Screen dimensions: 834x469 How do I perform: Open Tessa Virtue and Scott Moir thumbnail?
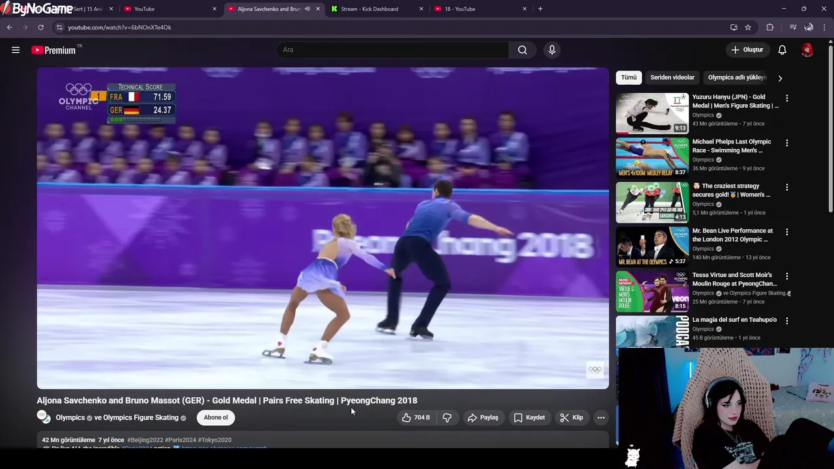652,291
